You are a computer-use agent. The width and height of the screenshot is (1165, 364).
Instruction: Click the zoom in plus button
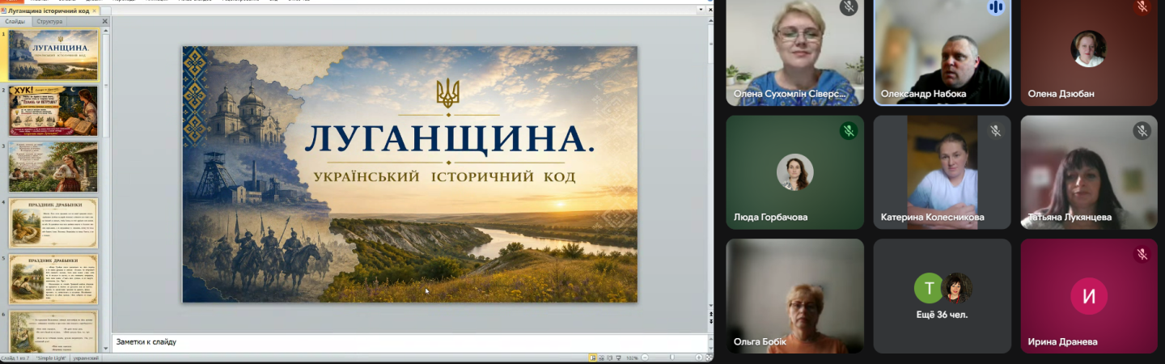[699, 358]
